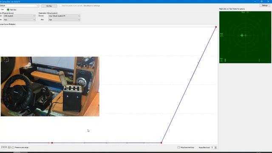Screen dimensions: 272x153
Task: Open the source axis Yaw dropdown
Action: point(19,20)
